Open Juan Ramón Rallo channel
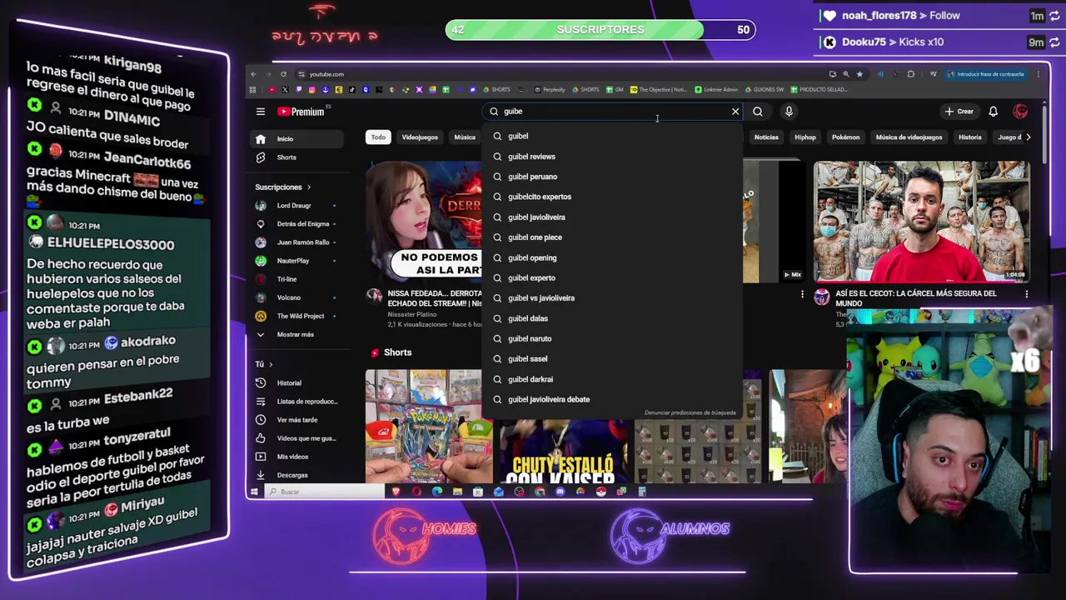 [x=298, y=242]
